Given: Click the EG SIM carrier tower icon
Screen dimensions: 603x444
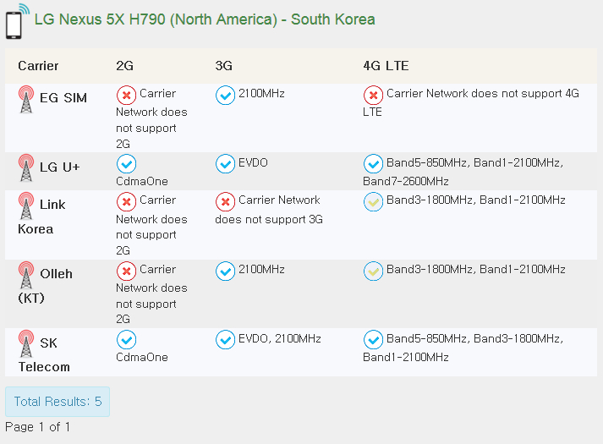Looking at the screenshot, I should 26,100.
